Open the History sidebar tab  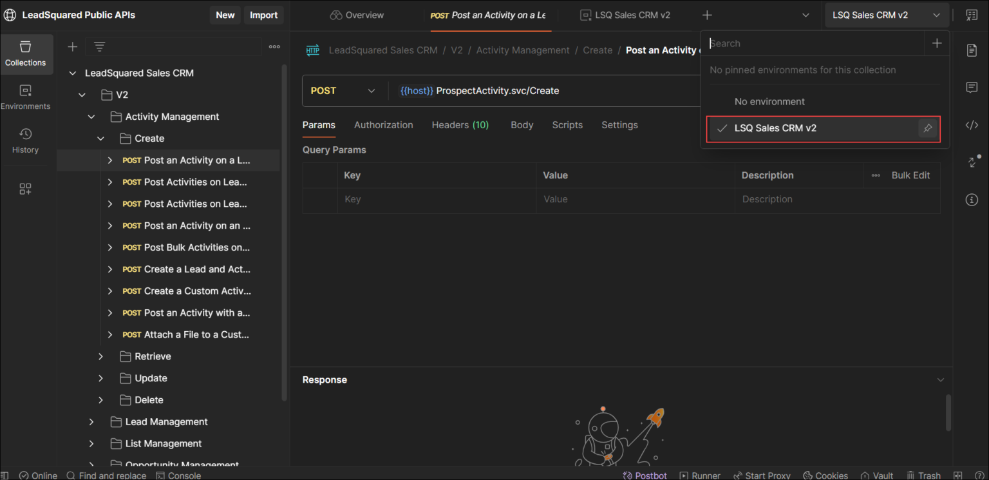click(26, 140)
